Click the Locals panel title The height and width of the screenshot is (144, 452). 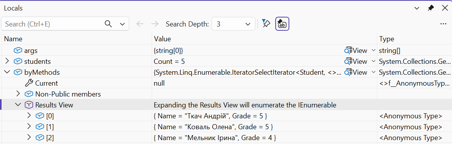tap(13, 8)
